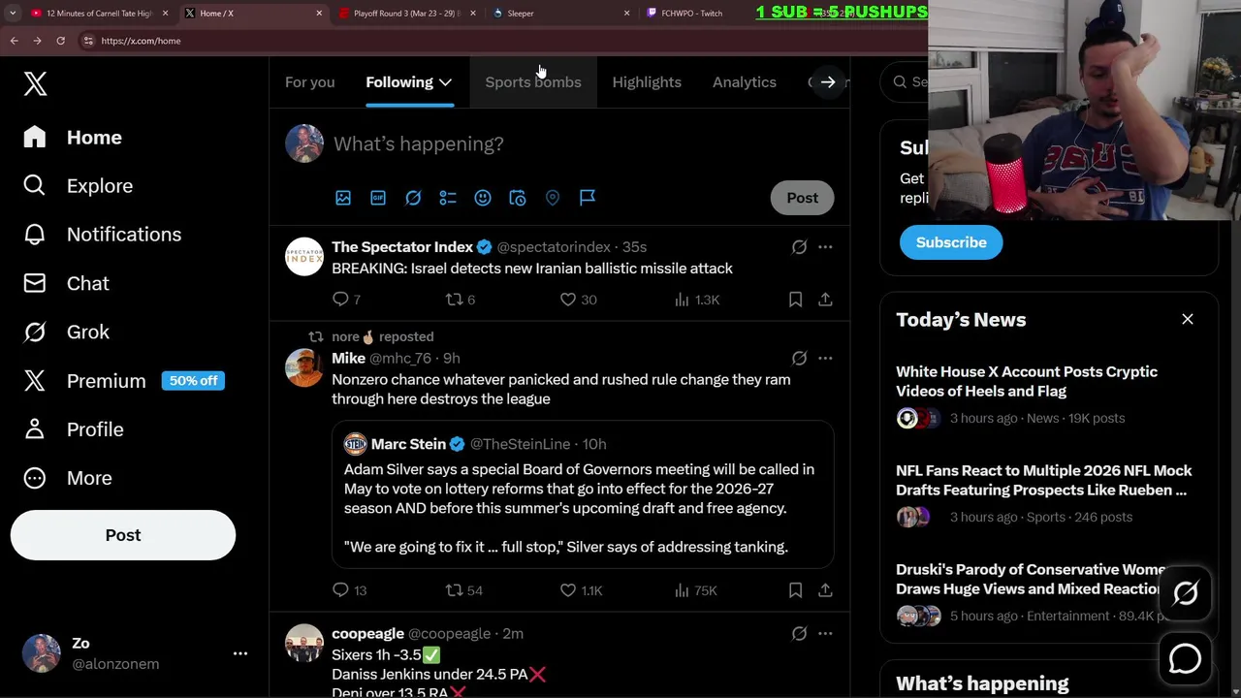The image size is (1241, 698).
Task: Like the Mike @mhc_76 post
Action: 581,590
